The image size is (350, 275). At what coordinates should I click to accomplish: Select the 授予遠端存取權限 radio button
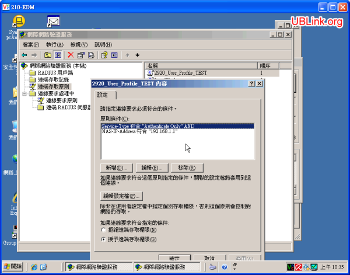click(x=104, y=239)
